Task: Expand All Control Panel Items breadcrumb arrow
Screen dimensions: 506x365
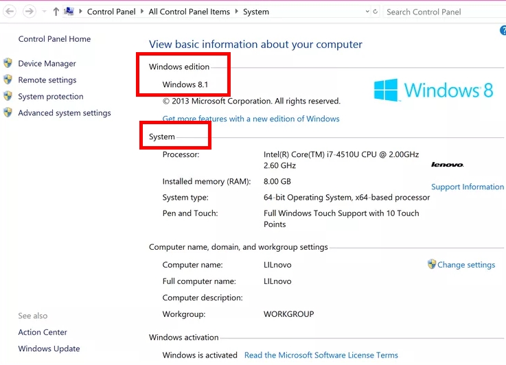Action: [x=237, y=12]
